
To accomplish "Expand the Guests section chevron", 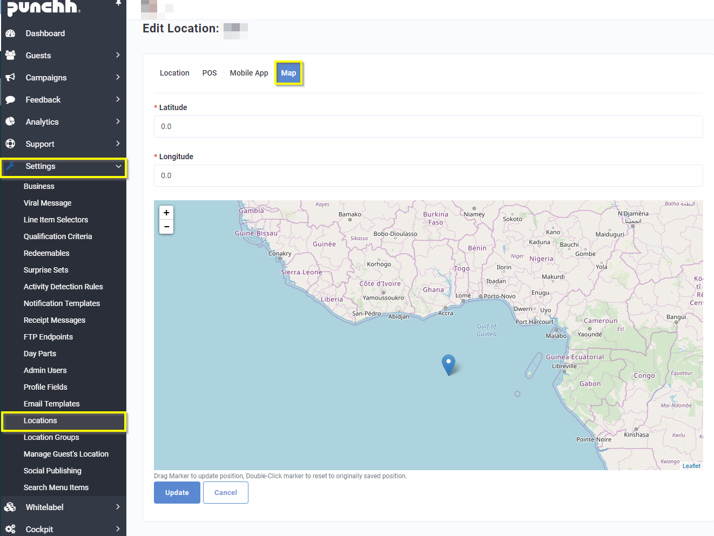I will [x=118, y=55].
